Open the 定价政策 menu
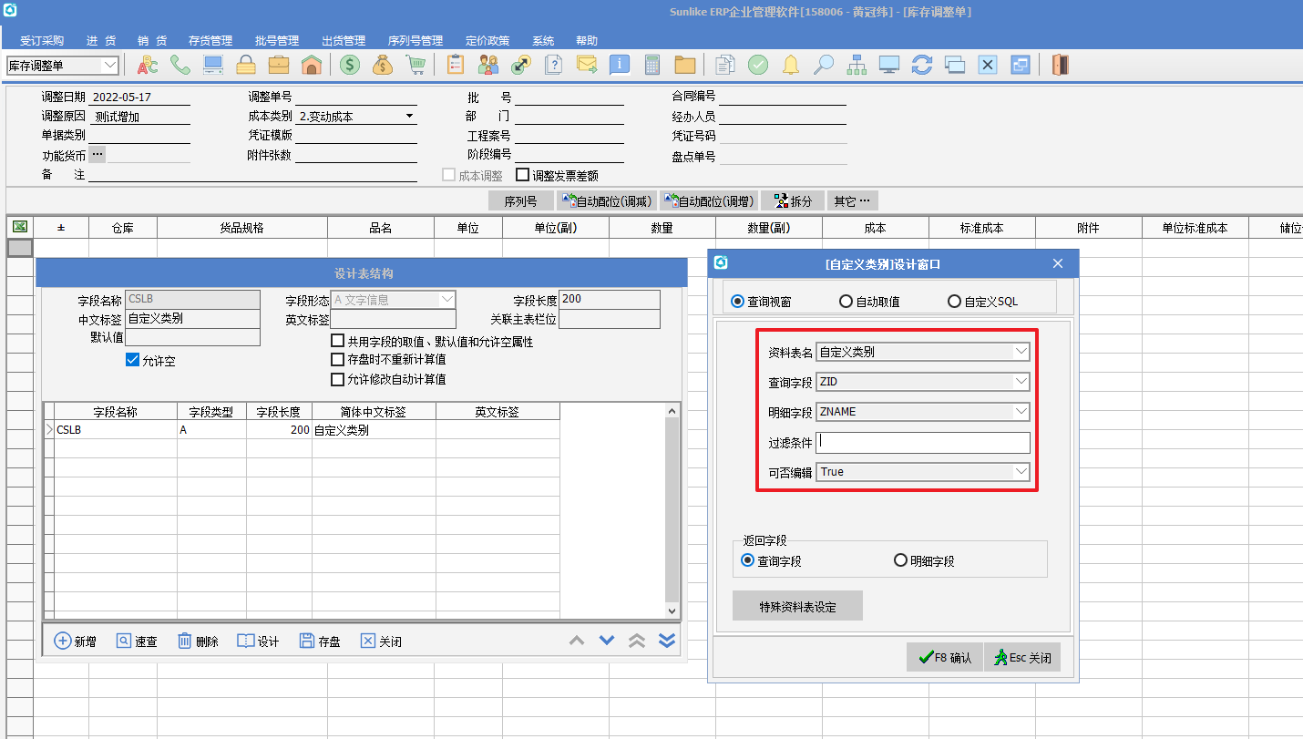The width and height of the screenshot is (1303, 739). pyautogui.click(x=487, y=40)
